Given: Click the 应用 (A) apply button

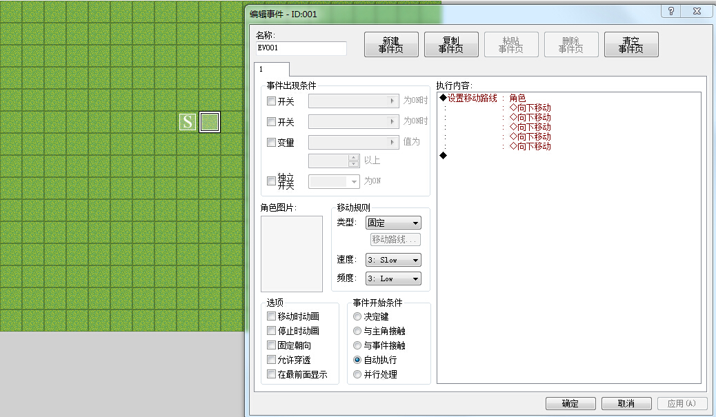Looking at the screenshot, I should coord(682,403).
